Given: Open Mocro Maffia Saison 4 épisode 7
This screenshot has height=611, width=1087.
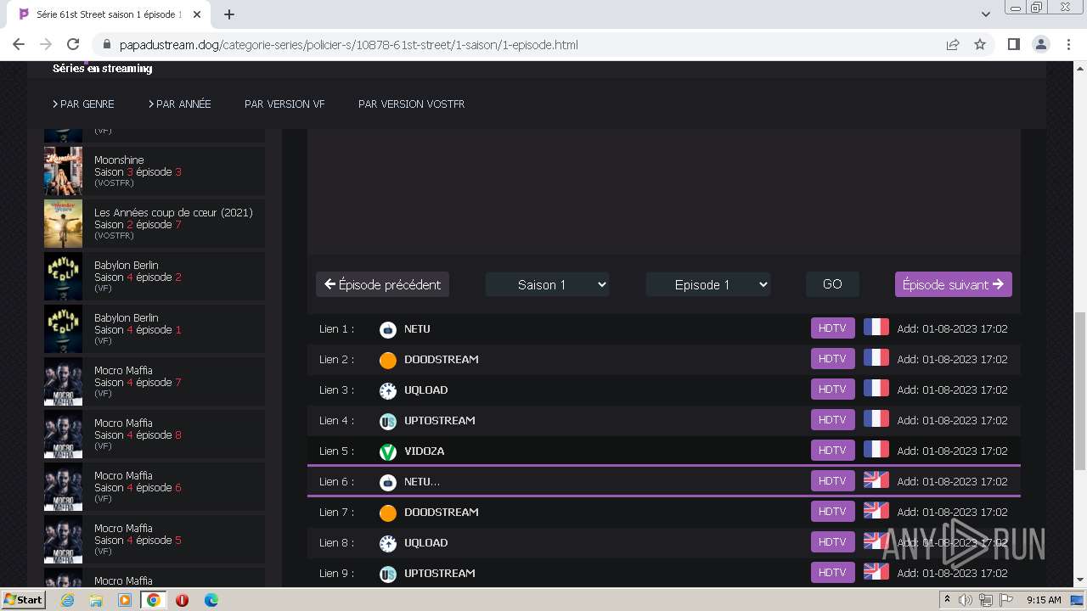Looking at the screenshot, I should (x=155, y=382).
